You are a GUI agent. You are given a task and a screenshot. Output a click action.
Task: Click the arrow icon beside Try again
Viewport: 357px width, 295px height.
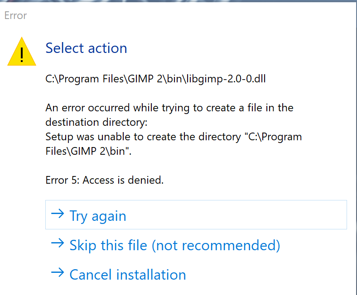58,214
